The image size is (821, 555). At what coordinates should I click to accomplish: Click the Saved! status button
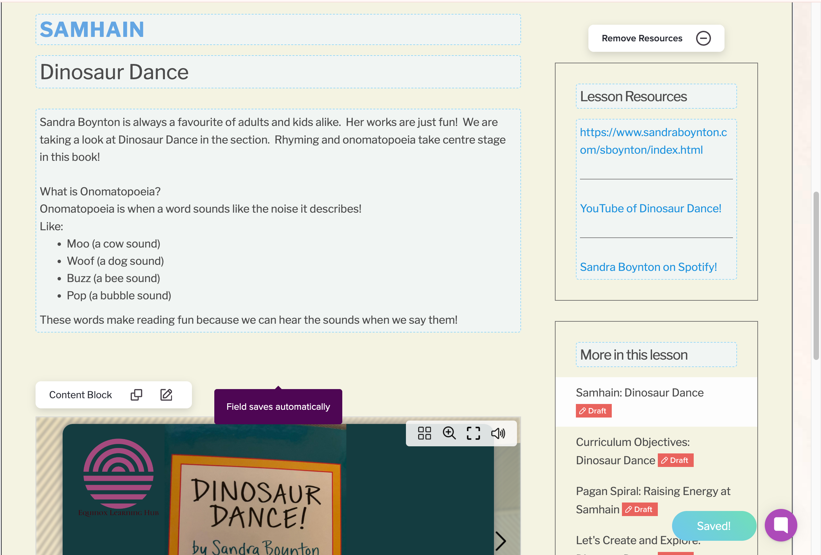tap(714, 526)
